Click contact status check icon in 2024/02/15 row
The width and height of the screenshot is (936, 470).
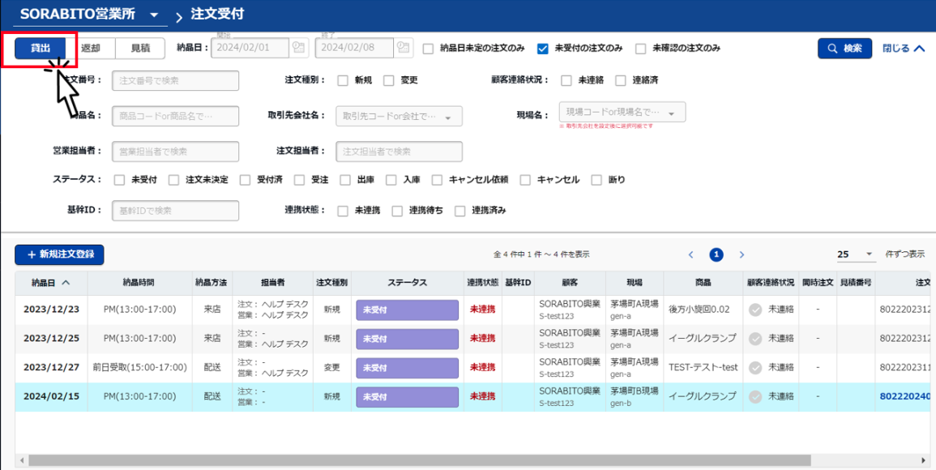755,396
